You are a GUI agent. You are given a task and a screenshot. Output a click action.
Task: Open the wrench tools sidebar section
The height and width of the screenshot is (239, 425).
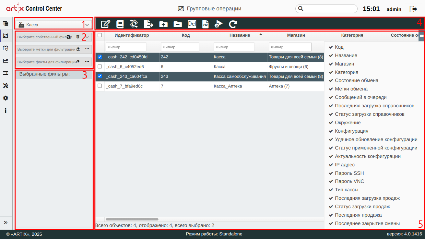click(6, 86)
